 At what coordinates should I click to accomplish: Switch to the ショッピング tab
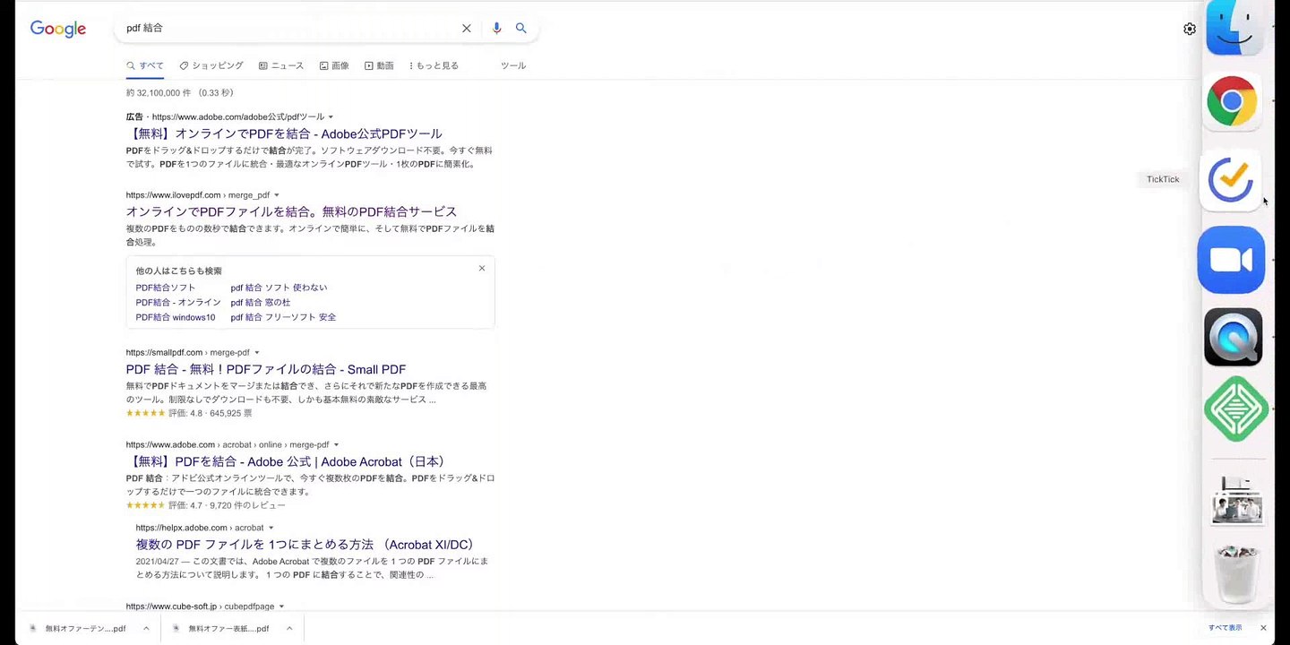(211, 65)
